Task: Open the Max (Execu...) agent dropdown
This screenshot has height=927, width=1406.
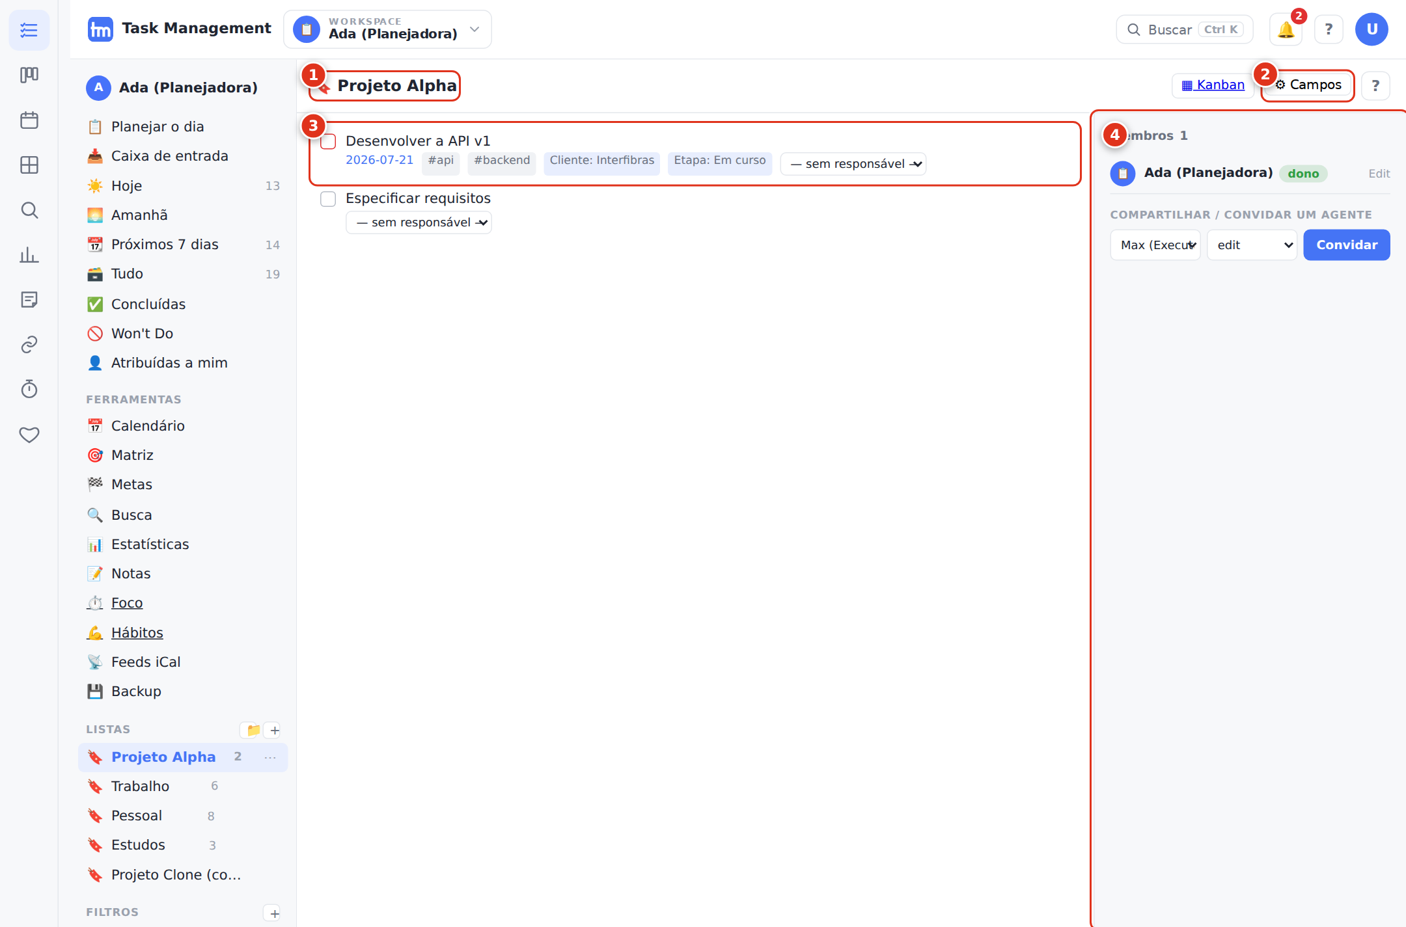Action: [1155, 245]
